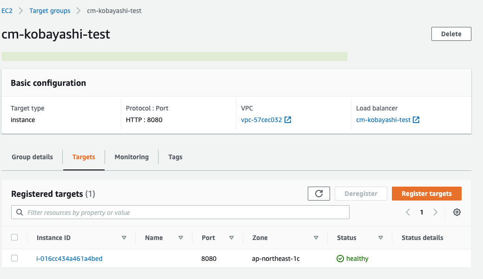Open vpc-57cec032 via its external link icon

[287, 119]
